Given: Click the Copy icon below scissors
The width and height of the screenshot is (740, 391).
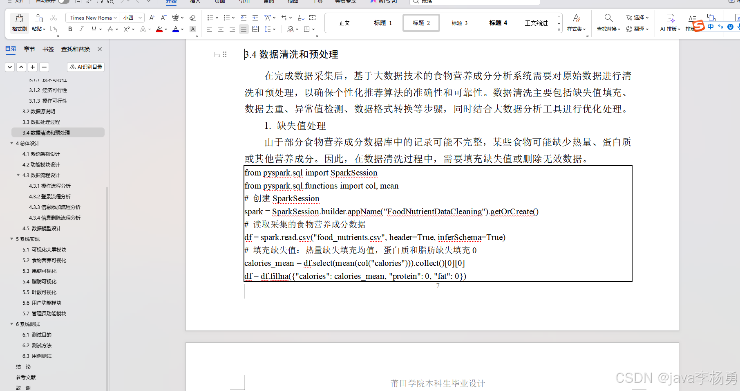Looking at the screenshot, I should [x=54, y=29].
